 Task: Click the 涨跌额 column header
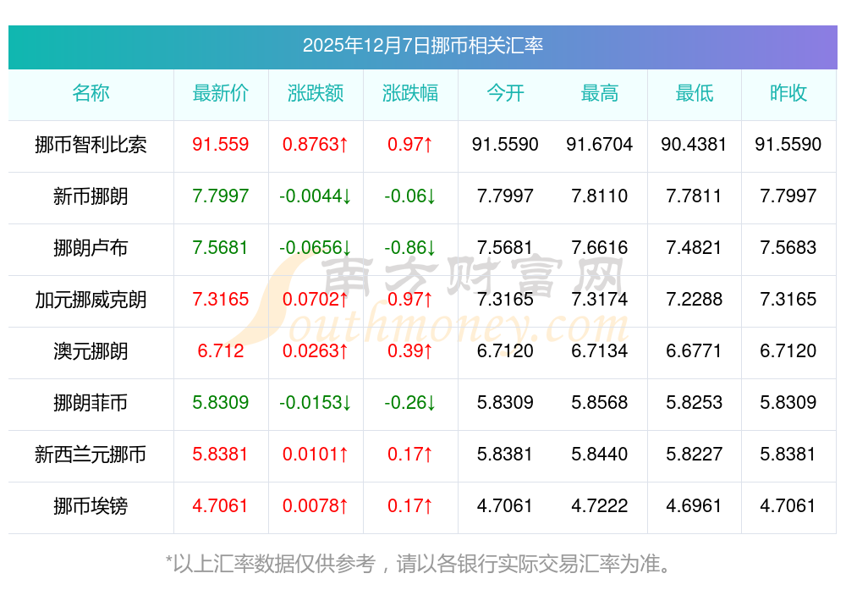(316, 93)
